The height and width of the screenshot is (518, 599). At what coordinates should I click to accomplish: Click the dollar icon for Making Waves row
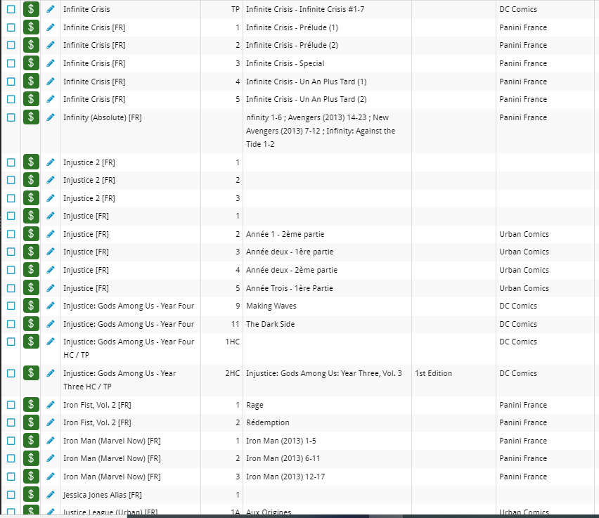pyautogui.click(x=31, y=306)
